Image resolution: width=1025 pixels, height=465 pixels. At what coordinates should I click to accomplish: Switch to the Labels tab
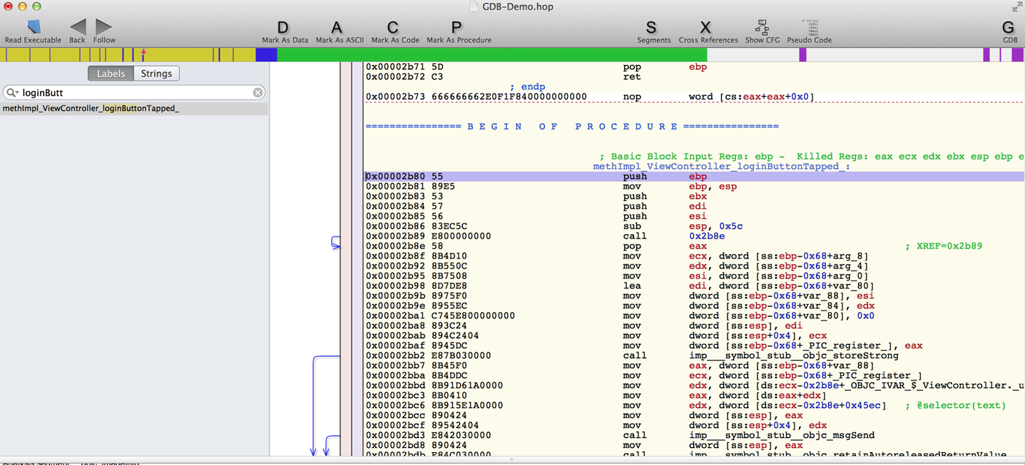[x=111, y=73]
